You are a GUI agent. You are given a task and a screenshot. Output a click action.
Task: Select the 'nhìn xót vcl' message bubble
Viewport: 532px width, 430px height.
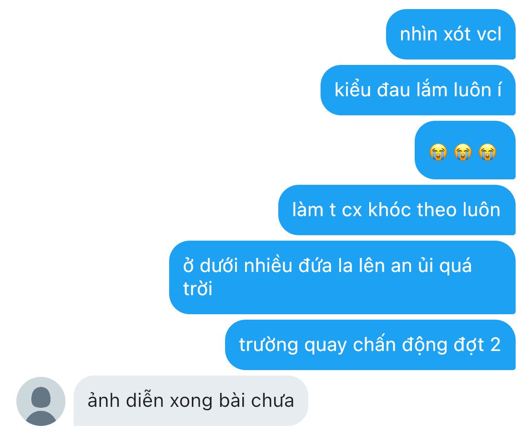[451, 34]
